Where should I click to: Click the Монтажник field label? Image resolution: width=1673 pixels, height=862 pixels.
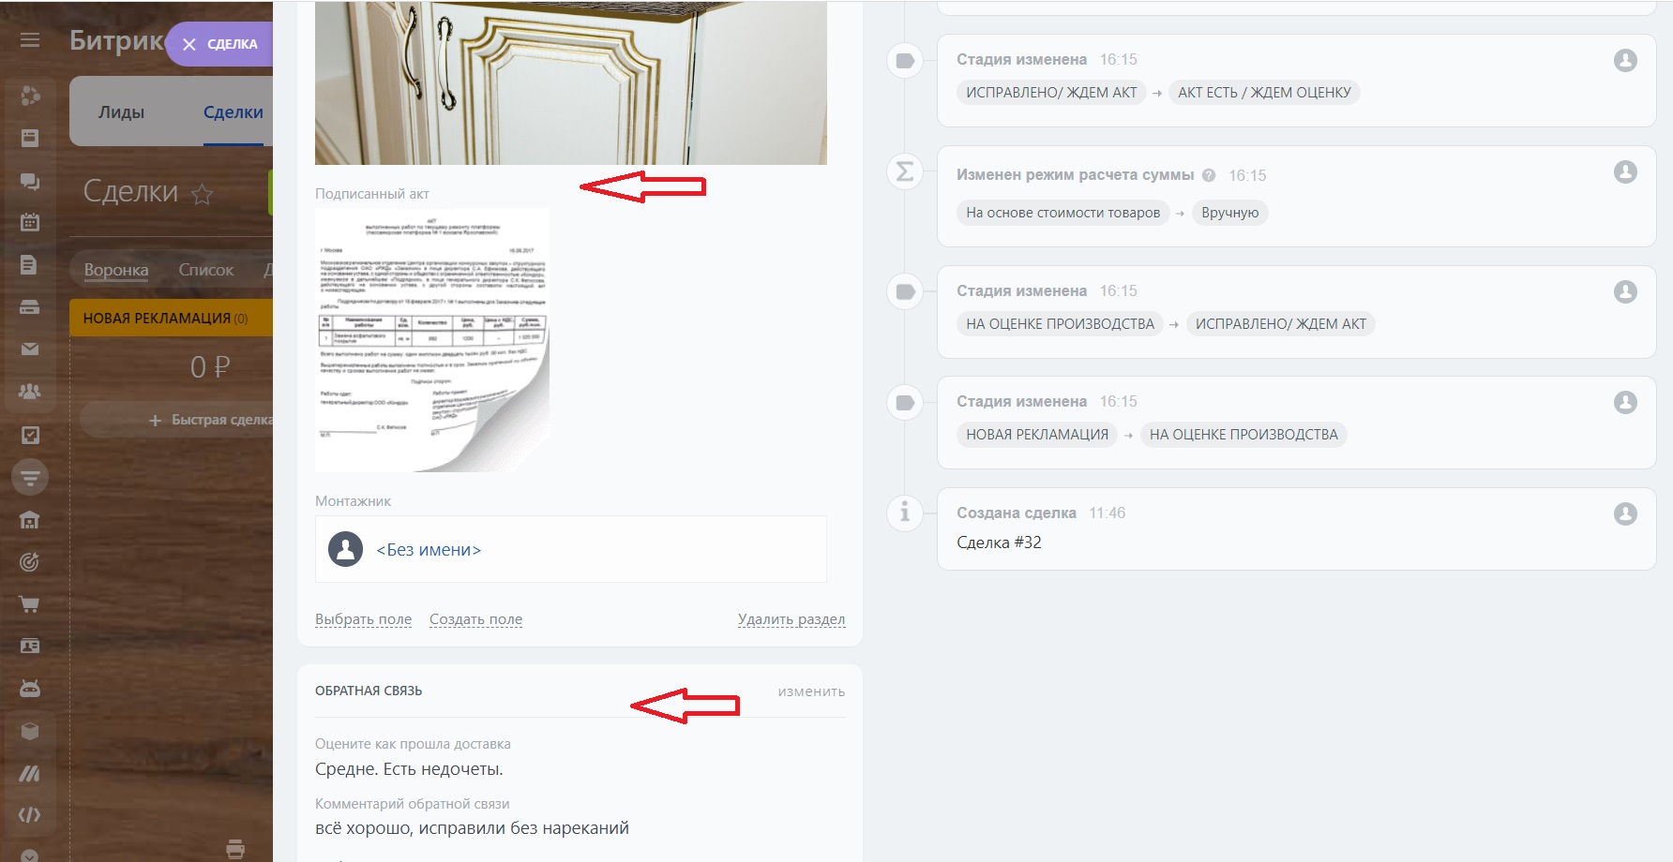(x=353, y=501)
